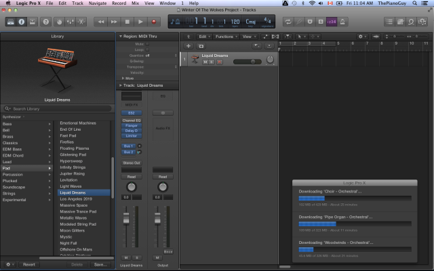The height and width of the screenshot is (271, 434).
Task: Open the Note Pads button
Action: (400, 22)
